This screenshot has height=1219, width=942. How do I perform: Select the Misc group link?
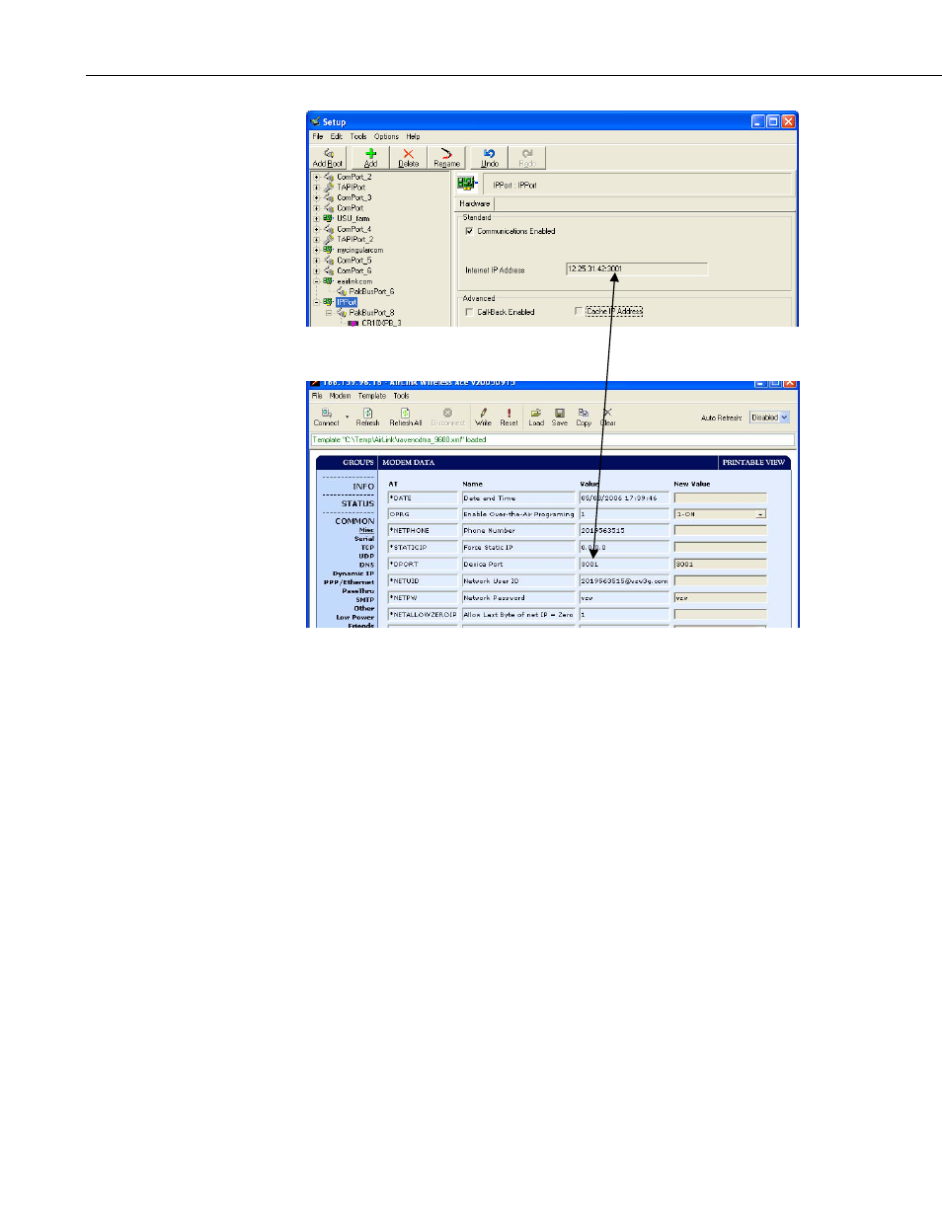366,530
